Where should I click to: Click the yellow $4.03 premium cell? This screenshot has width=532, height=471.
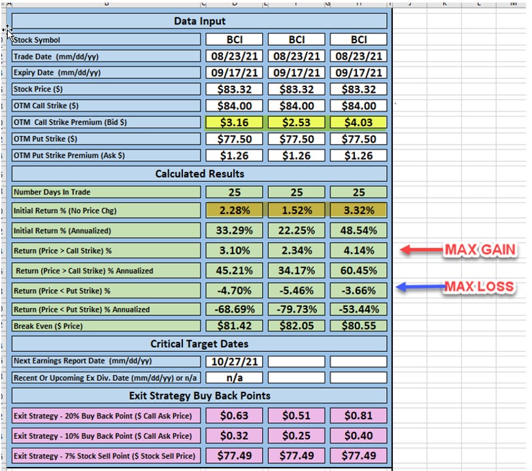point(358,122)
